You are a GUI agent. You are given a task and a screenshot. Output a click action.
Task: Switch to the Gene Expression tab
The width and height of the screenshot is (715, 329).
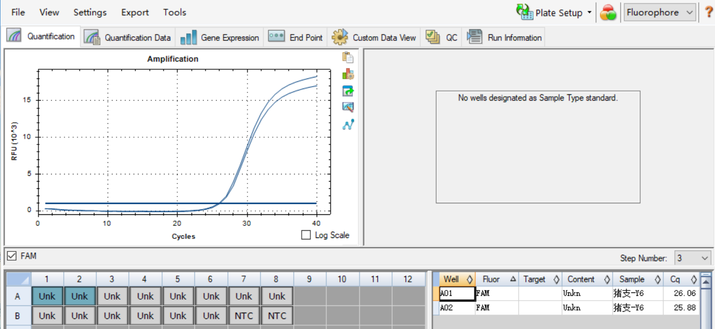coord(219,38)
